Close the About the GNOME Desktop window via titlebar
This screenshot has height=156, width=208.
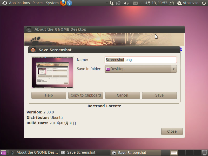pyautogui.click(x=29, y=29)
